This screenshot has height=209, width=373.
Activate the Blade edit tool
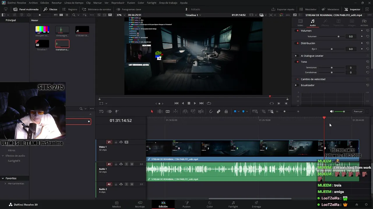click(168, 111)
